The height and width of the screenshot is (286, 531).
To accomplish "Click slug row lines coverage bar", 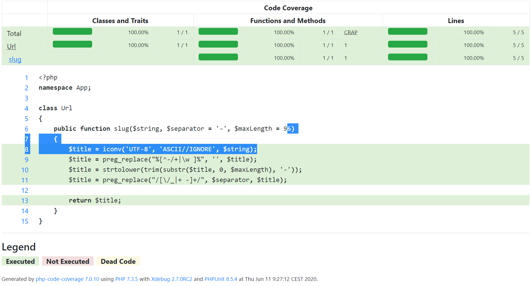I will (408, 57).
